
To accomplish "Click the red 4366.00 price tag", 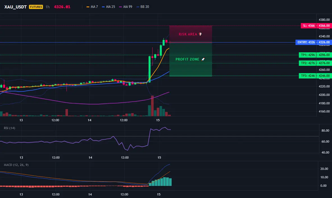I will [x=324, y=26].
